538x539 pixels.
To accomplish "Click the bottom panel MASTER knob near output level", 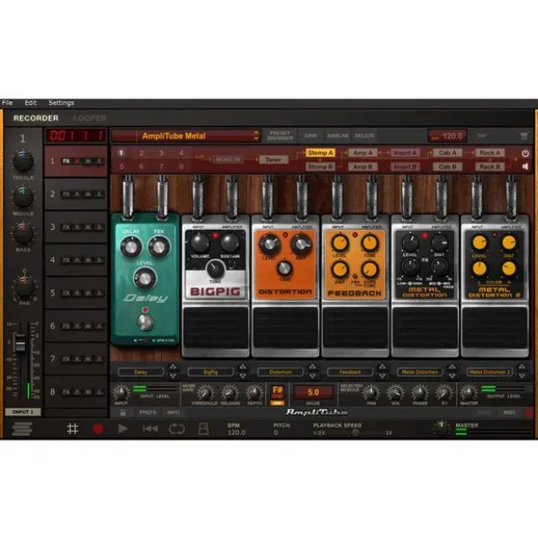I will coord(469,392).
